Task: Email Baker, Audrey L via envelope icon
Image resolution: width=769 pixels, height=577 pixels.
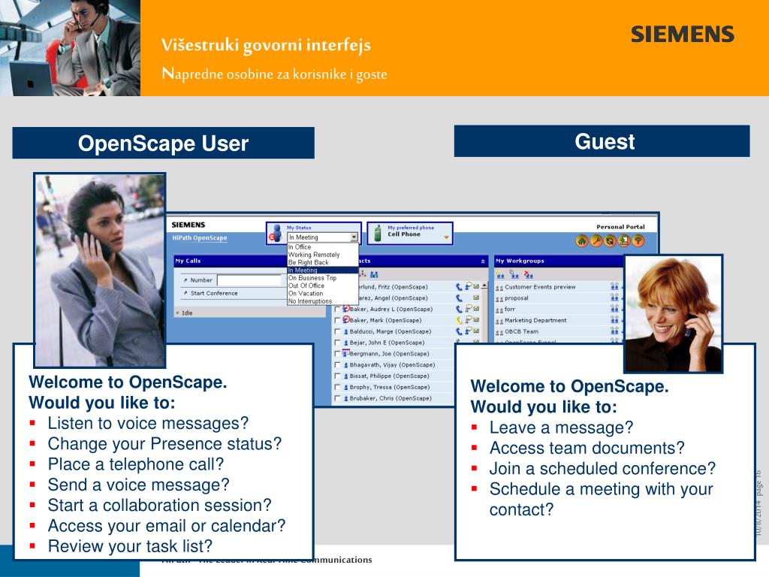Action: (476, 309)
